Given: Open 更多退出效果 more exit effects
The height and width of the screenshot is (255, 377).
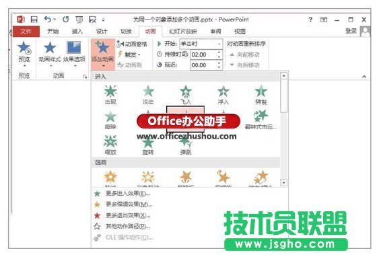Looking at the screenshot, I should (x=123, y=215).
